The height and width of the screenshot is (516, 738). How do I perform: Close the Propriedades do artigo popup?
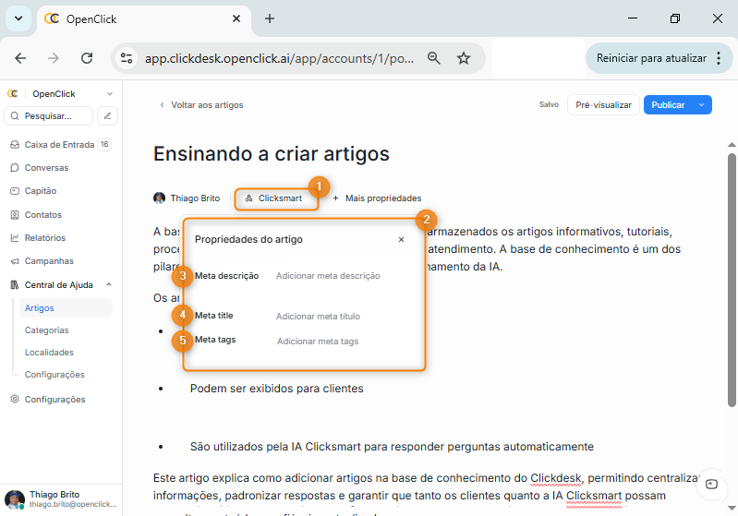(x=401, y=239)
